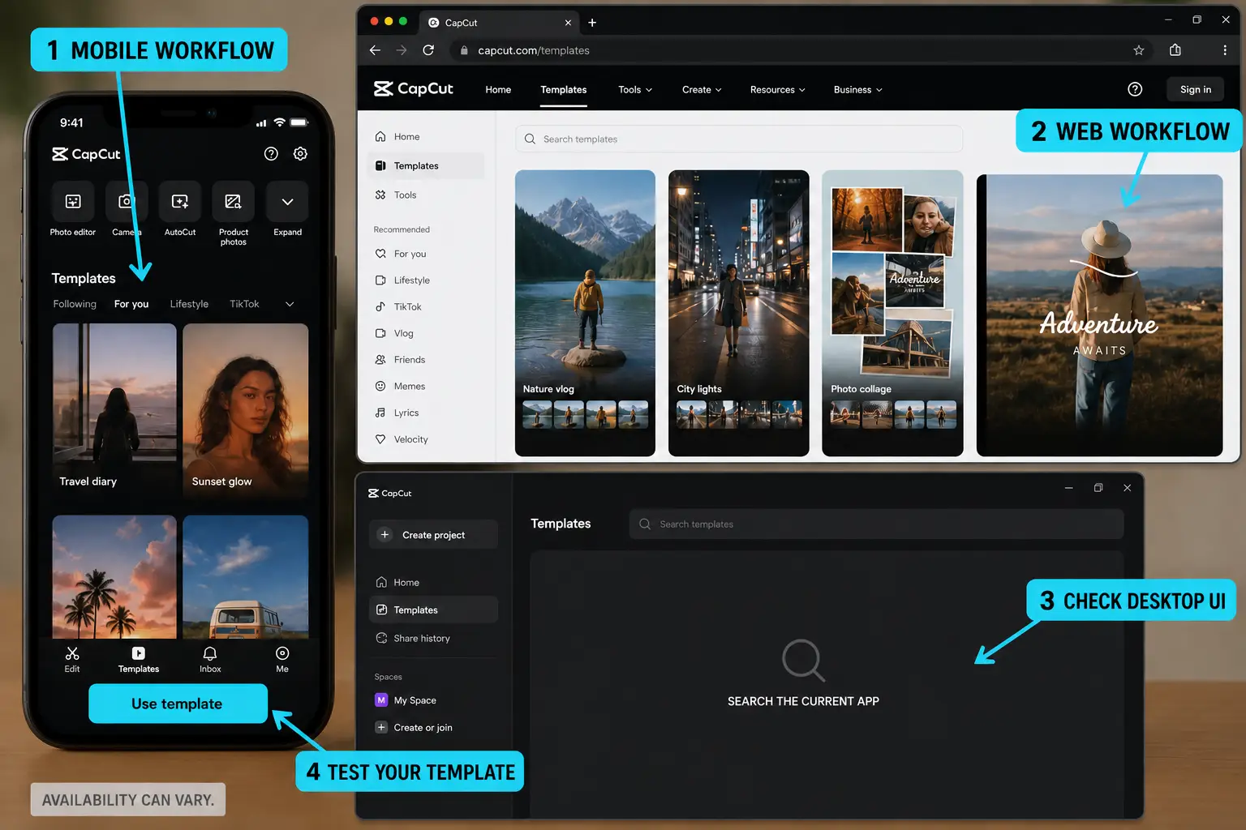Select the TikTok tab on the phone
1246x830 pixels.
(x=244, y=304)
